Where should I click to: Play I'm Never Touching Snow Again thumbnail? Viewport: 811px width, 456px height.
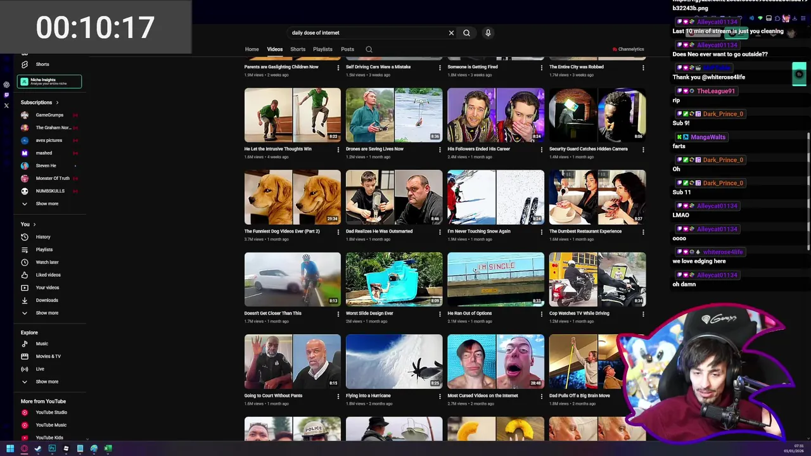tap(495, 197)
